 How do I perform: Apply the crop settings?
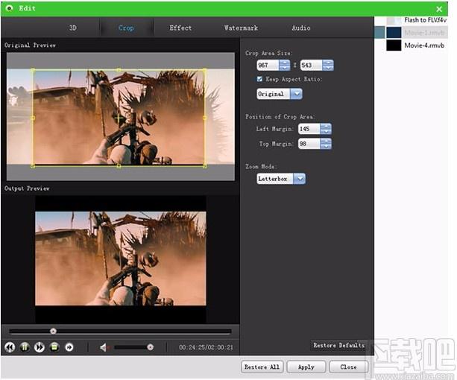click(306, 367)
